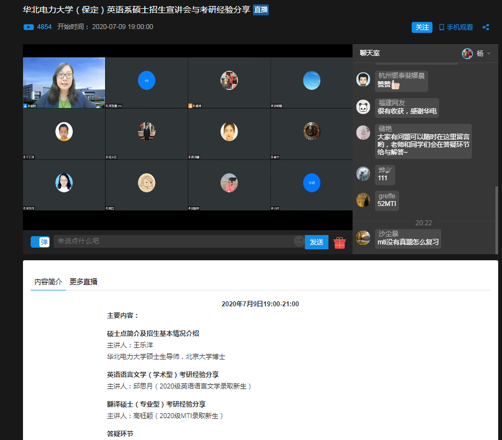Click the 赞赞 message with thumbs-up
Image resolution: width=502 pixels, height=440 pixels.
click(389, 84)
